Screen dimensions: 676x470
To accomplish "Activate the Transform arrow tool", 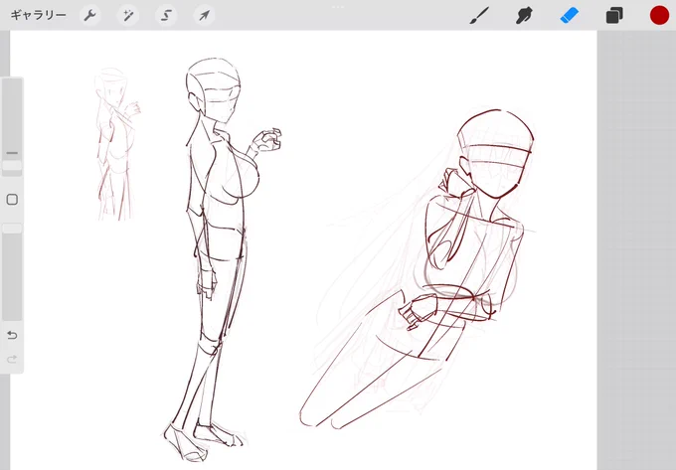I will 204,16.
